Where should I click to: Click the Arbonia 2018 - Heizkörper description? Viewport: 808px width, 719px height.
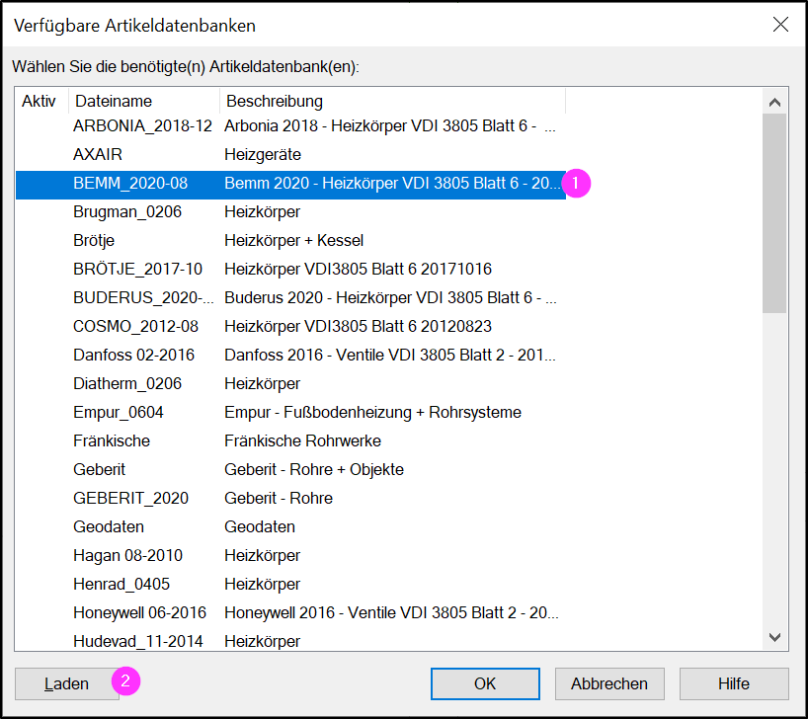click(390, 125)
